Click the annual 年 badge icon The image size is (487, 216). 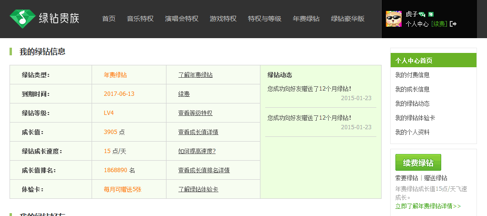(431, 14)
